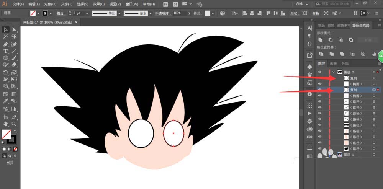Open the 窗口(W) menu

(132, 4)
